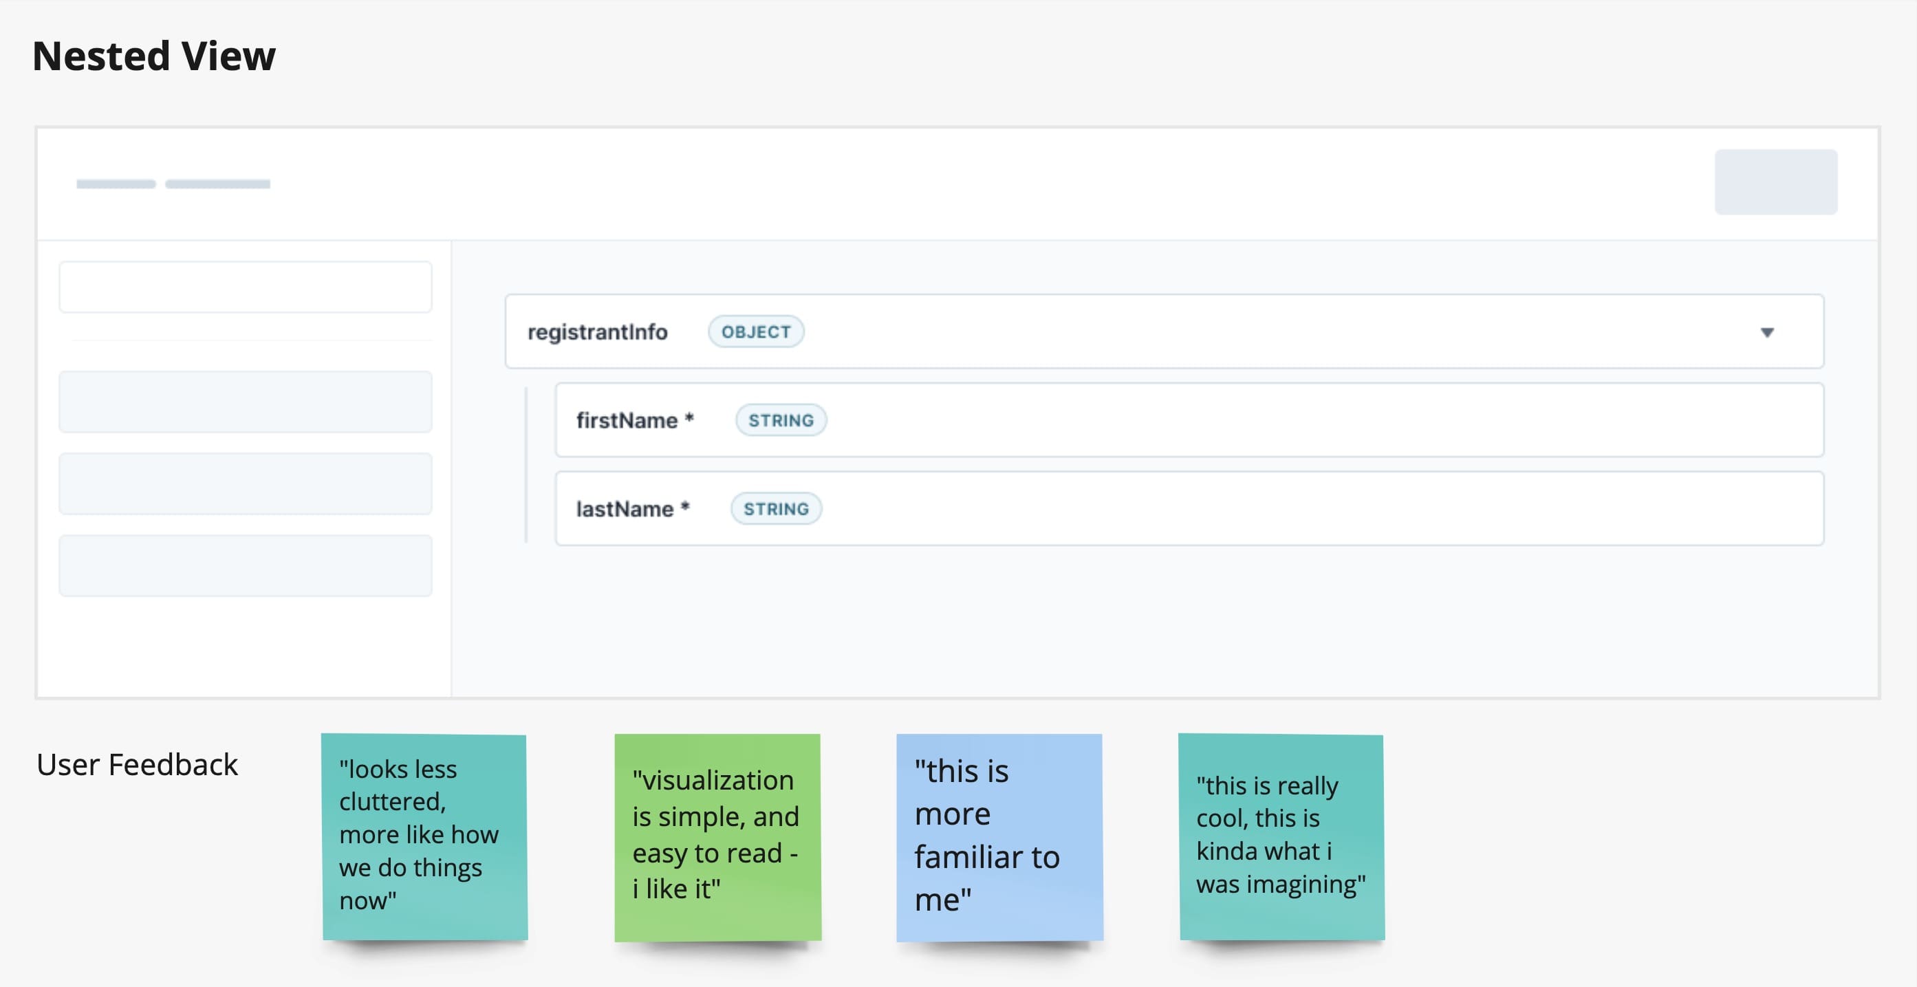This screenshot has height=987, width=1917.
Task: Click the "this is really cool" sticky note
Action: 1281,836
